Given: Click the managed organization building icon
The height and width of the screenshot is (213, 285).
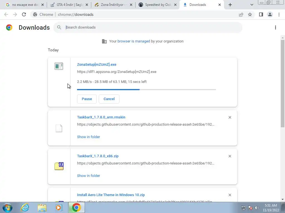Looking at the screenshot, I should tap(104, 41).
